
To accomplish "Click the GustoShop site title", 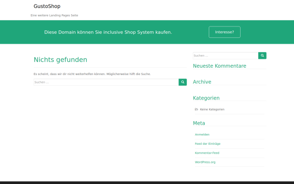I will 47,6.
